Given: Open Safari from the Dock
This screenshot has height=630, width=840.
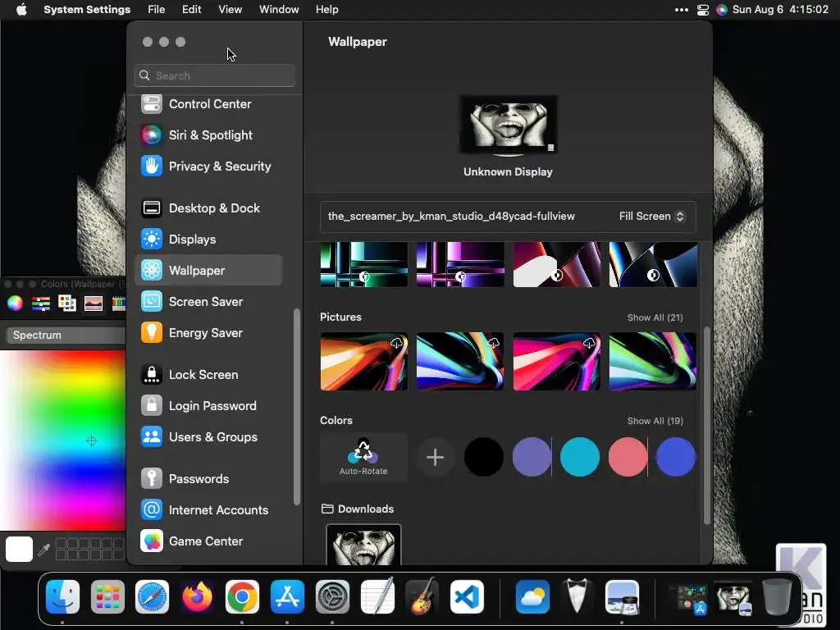Looking at the screenshot, I should [x=152, y=597].
